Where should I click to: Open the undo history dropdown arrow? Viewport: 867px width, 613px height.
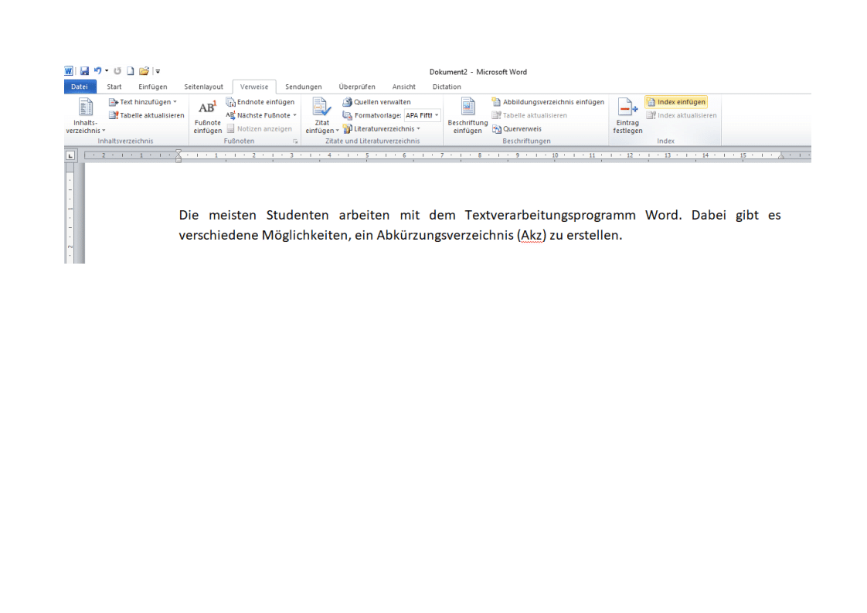(x=107, y=71)
